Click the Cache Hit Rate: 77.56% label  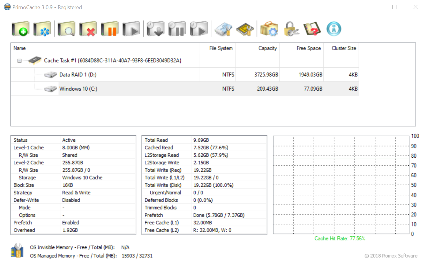[340, 239]
